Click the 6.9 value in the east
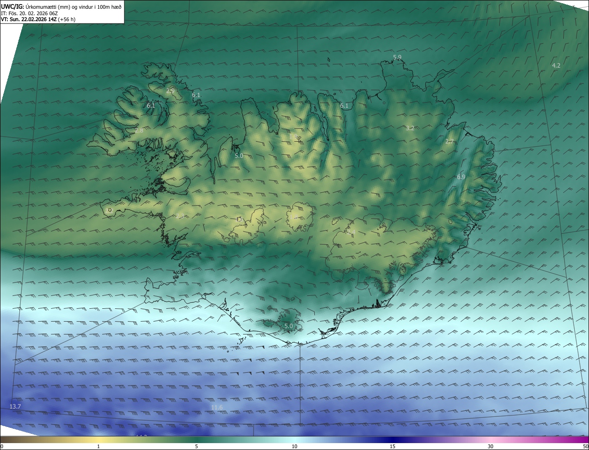 [x=461, y=177]
